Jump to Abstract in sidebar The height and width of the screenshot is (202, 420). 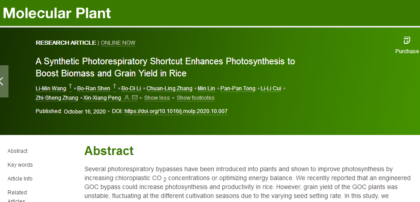point(17,151)
